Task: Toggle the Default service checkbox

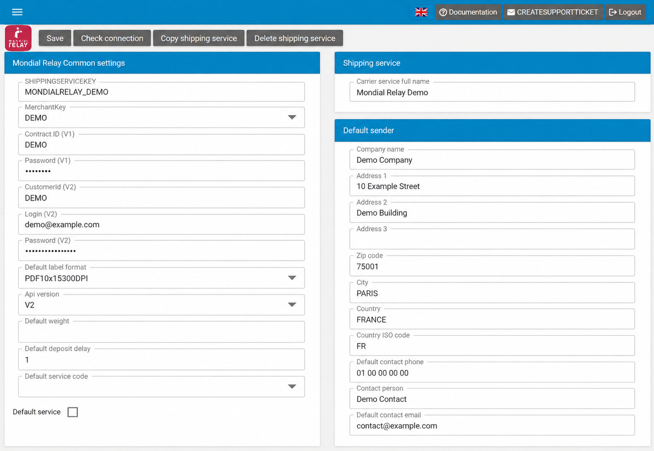Action: point(73,412)
